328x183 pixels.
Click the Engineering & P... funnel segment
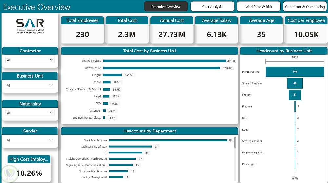295,152
